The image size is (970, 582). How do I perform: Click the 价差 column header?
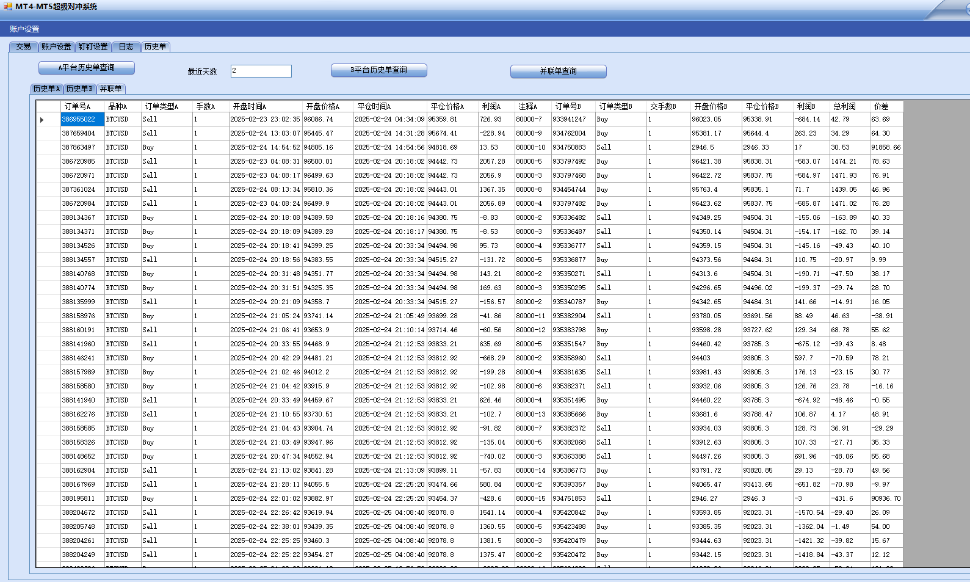pyautogui.click(x=881, y=106)
